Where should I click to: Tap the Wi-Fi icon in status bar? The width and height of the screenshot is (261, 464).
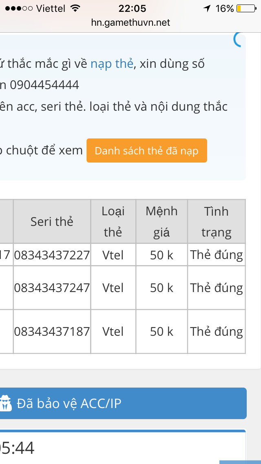coord(75,8)
